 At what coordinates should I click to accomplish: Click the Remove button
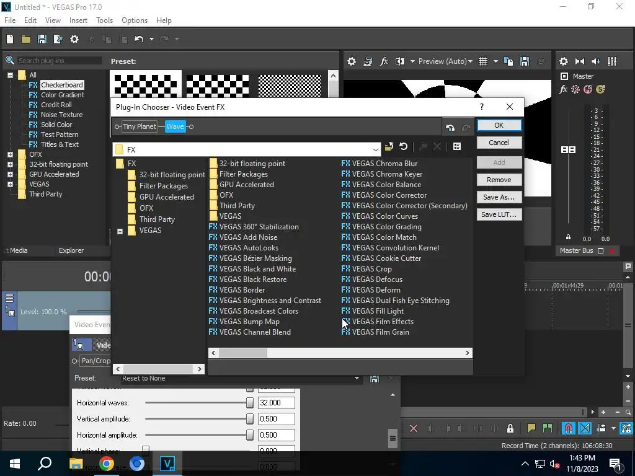coord(499,180)
